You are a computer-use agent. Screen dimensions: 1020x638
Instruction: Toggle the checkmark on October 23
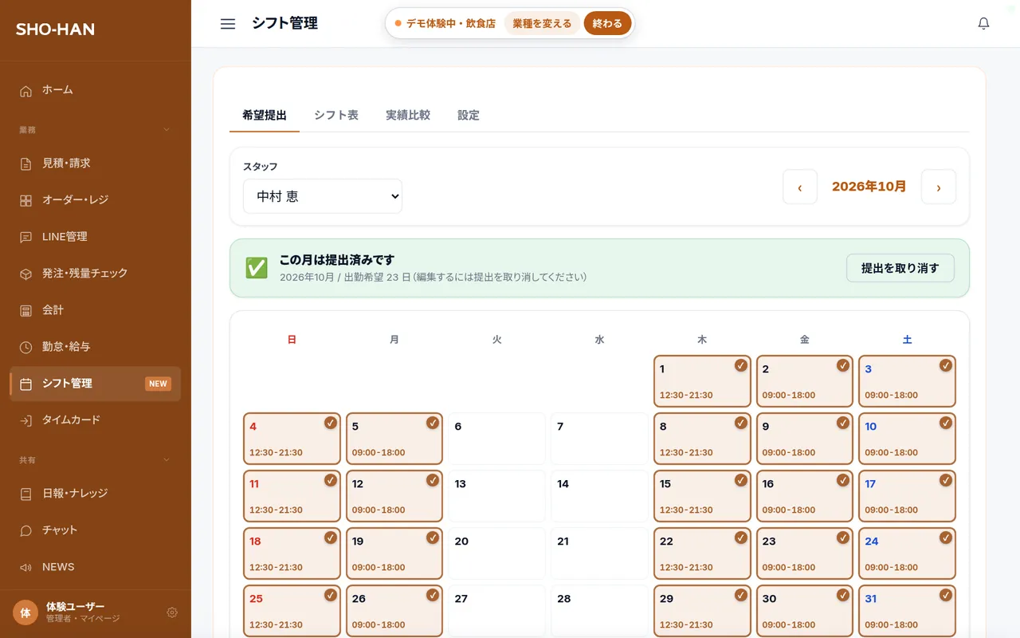click(x=843, y=538)
